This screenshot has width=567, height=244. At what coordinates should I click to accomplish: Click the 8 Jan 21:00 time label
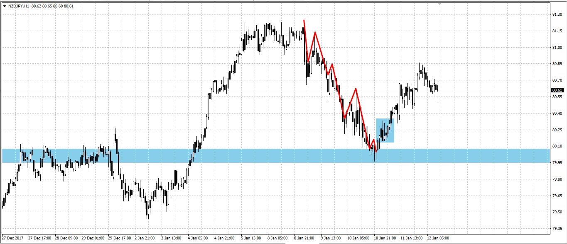304,238
